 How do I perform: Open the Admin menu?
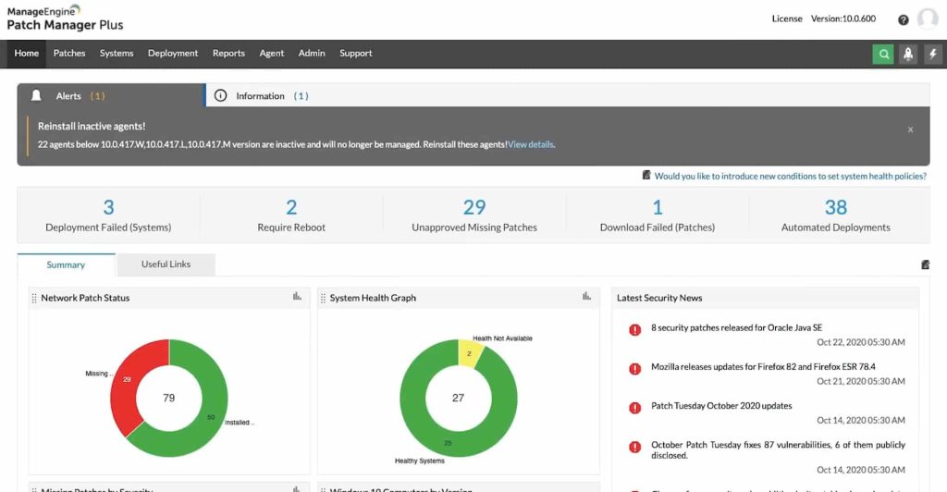pos(312,53)
